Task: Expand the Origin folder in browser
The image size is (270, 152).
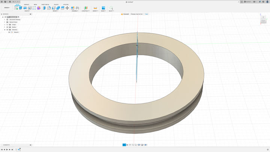Action: 4,25
